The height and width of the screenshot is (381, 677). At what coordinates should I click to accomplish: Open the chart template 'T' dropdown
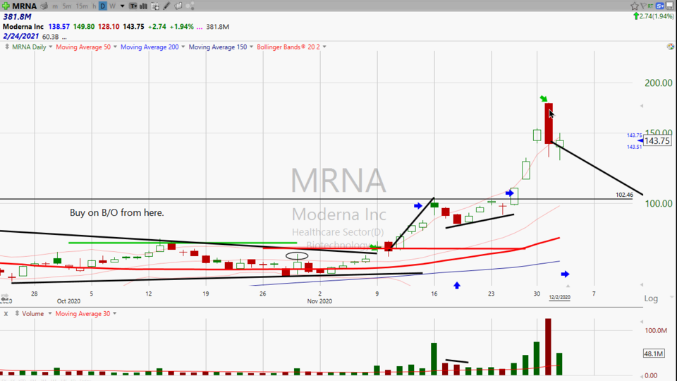(x=133, y=6)
